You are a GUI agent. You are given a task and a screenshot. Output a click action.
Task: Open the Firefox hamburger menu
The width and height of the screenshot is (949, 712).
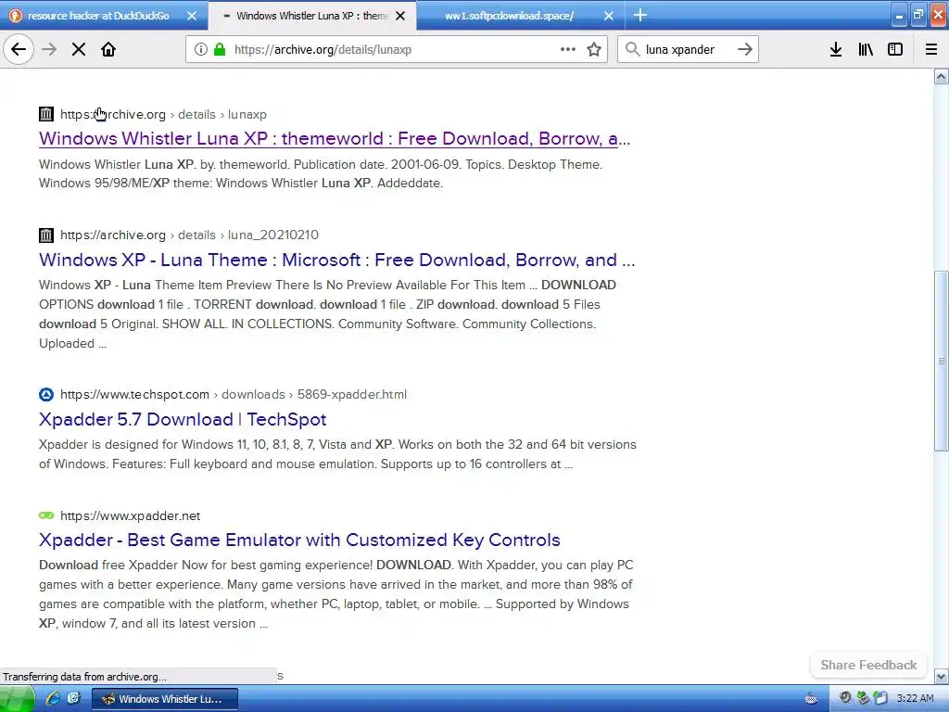(x=931, y=49)
